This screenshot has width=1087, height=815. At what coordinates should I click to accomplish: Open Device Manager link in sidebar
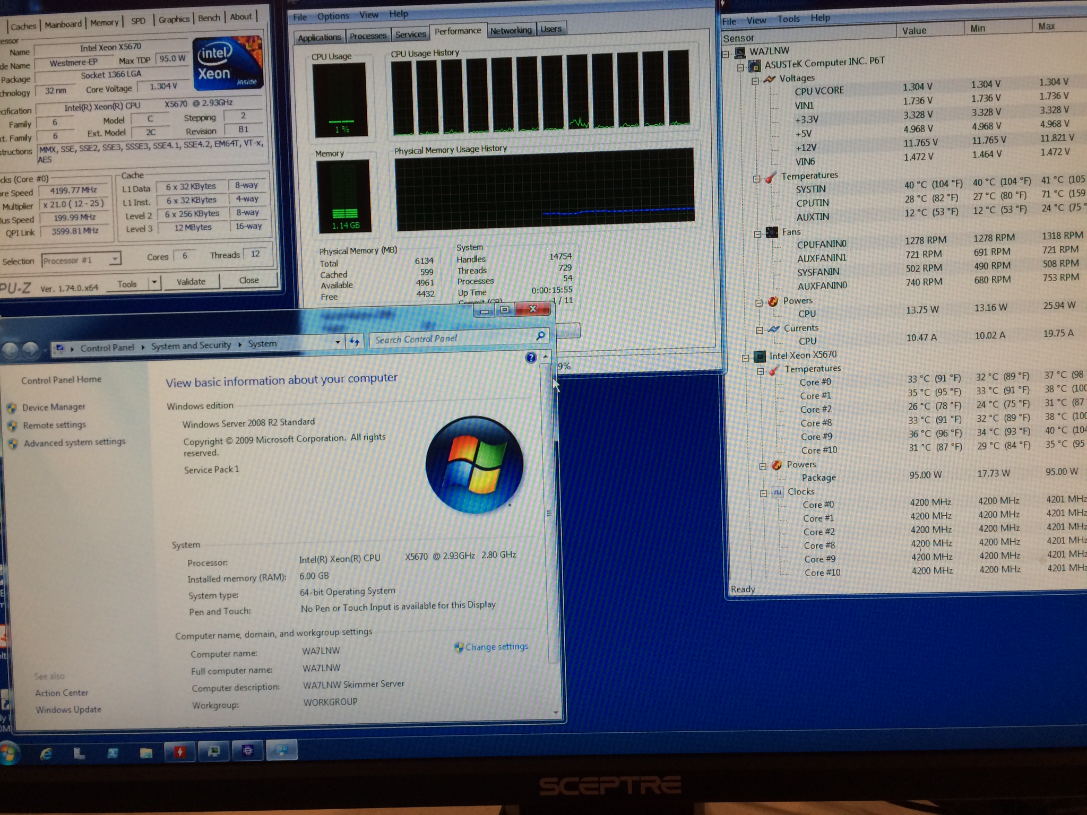tap(54, 407)
